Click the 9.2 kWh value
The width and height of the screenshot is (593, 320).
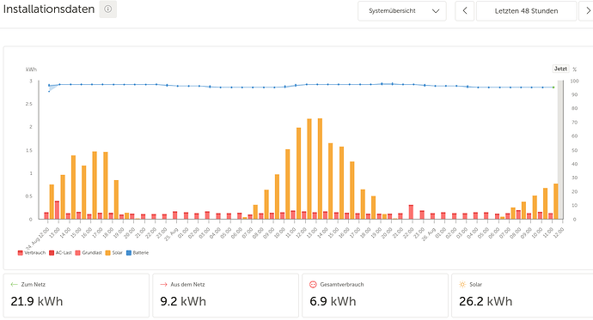pyautogui.click(x=183, y=301)
